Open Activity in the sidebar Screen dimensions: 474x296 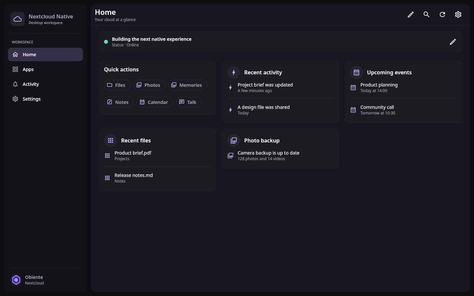(45, 84)
